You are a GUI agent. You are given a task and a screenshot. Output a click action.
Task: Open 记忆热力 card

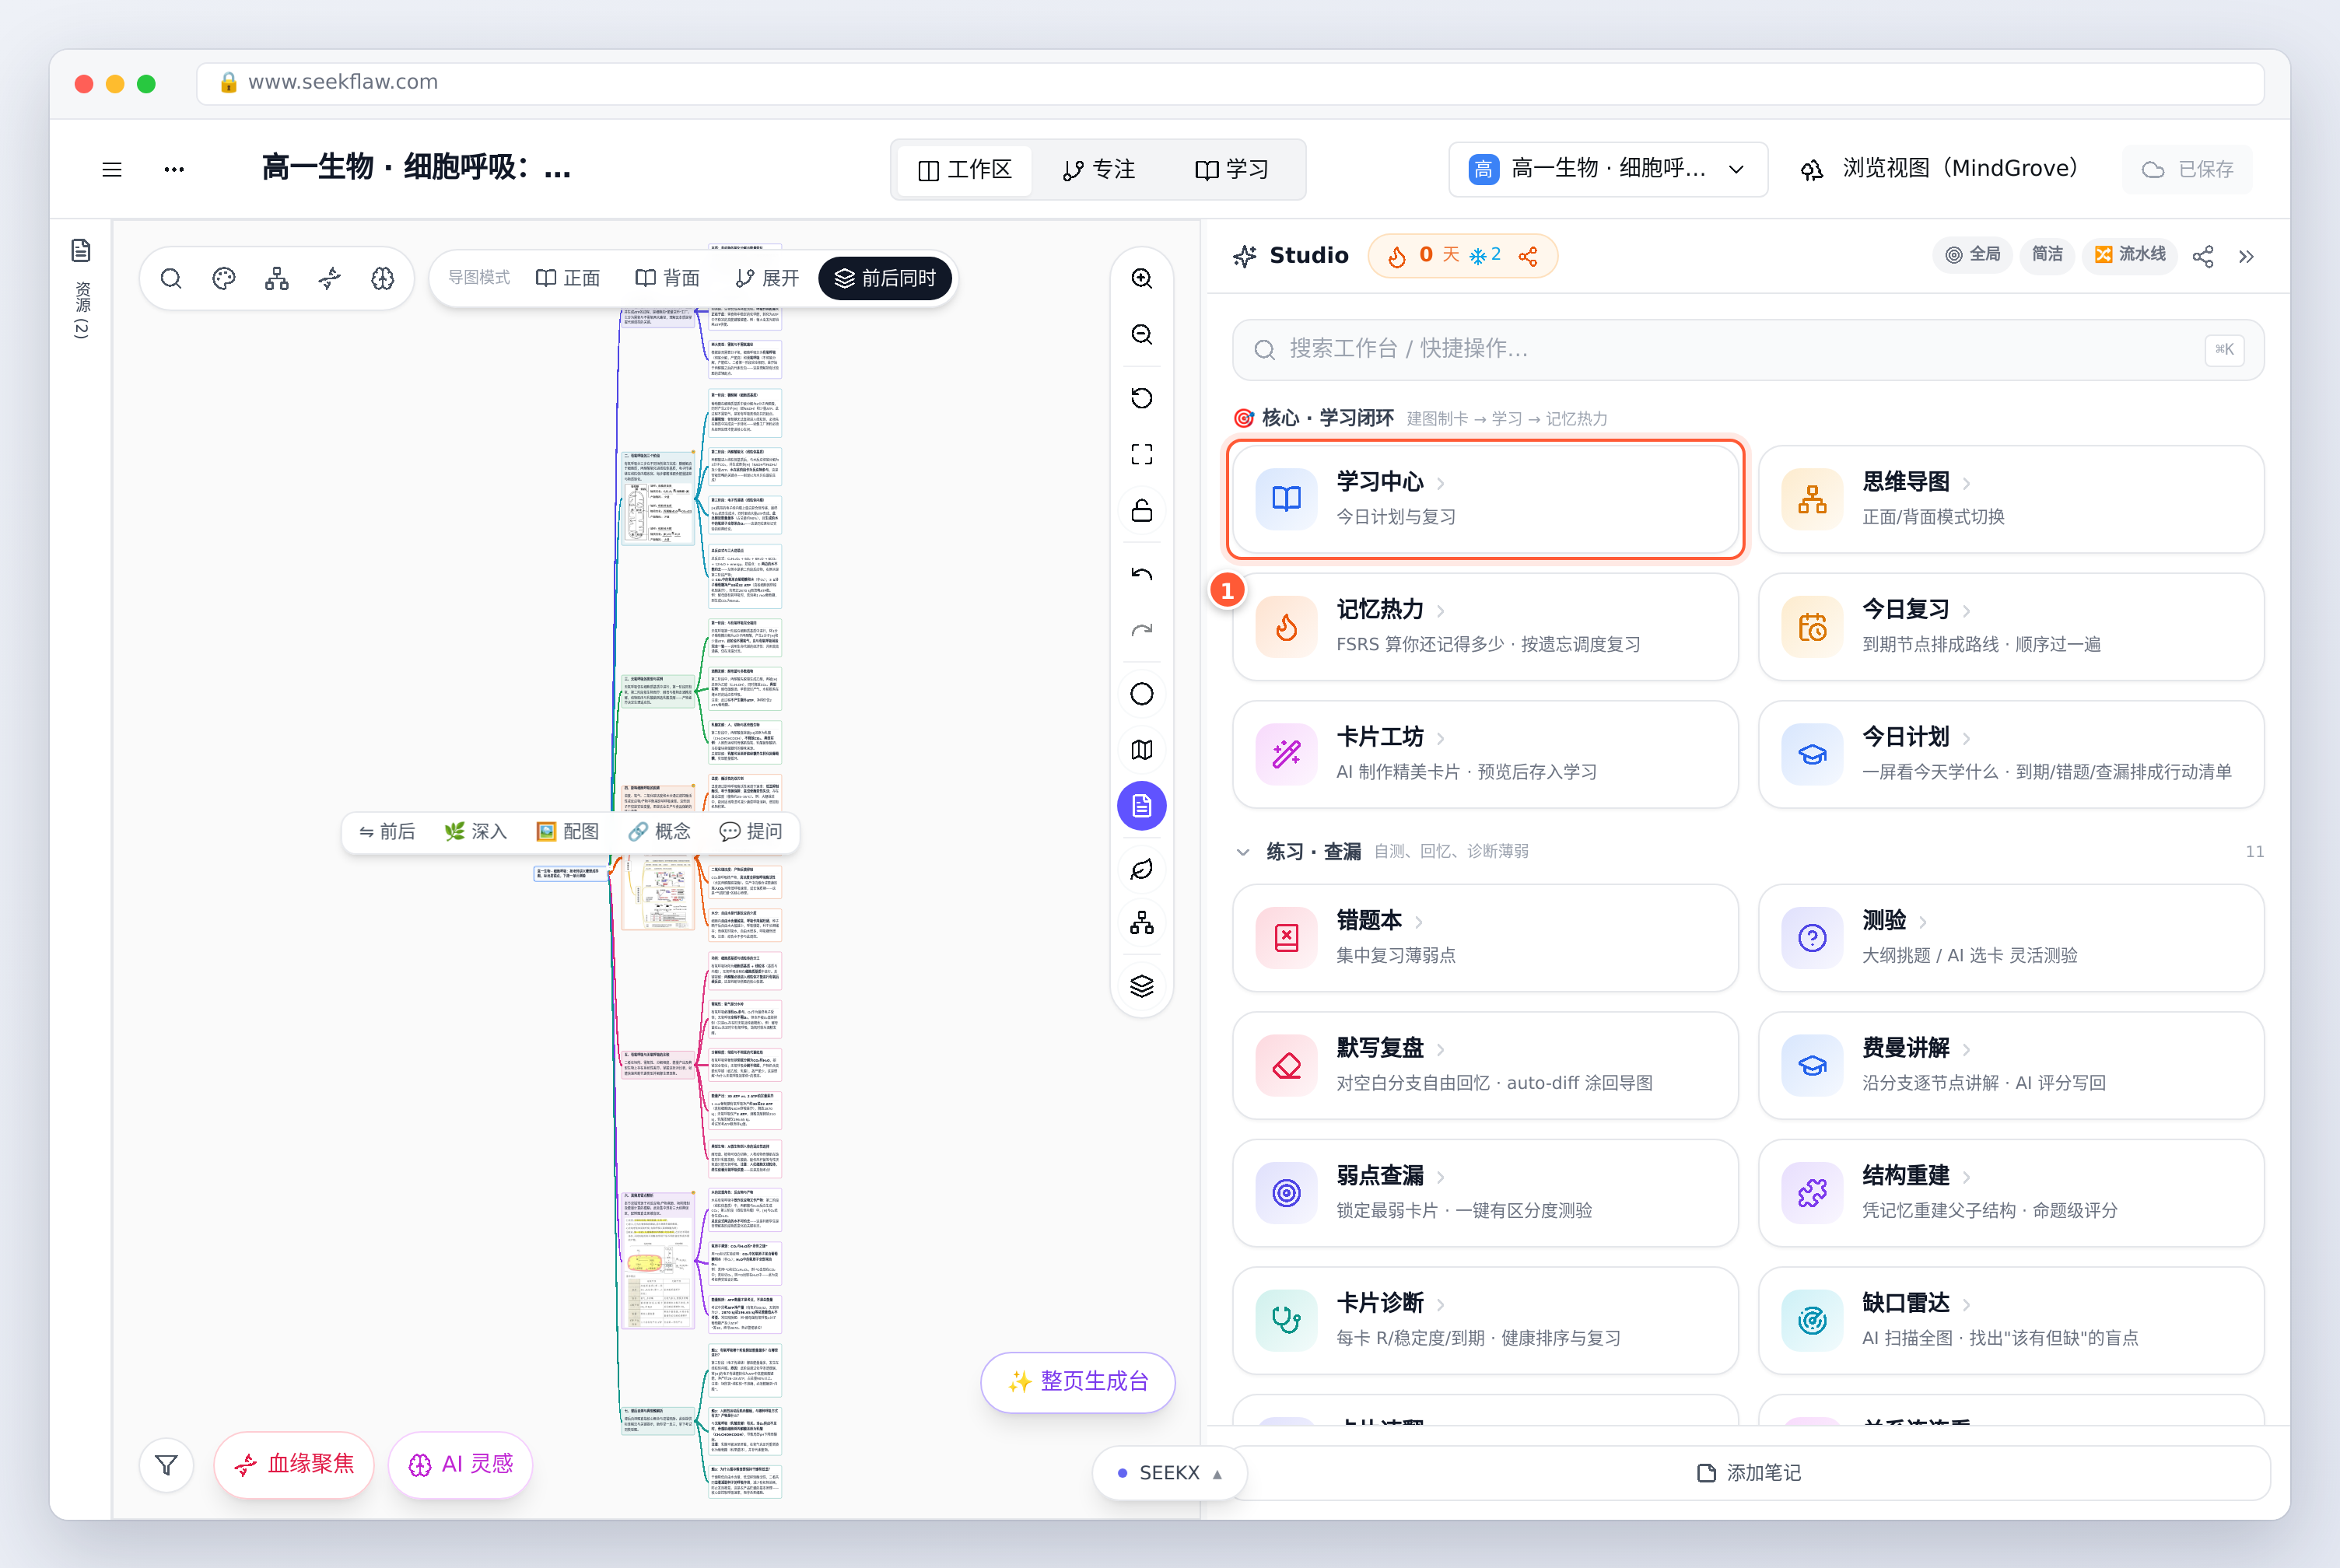(x=1486, y=627)
